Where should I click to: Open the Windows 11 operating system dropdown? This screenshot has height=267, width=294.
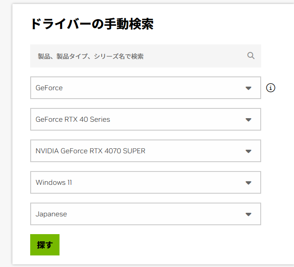tap(146, 182)
